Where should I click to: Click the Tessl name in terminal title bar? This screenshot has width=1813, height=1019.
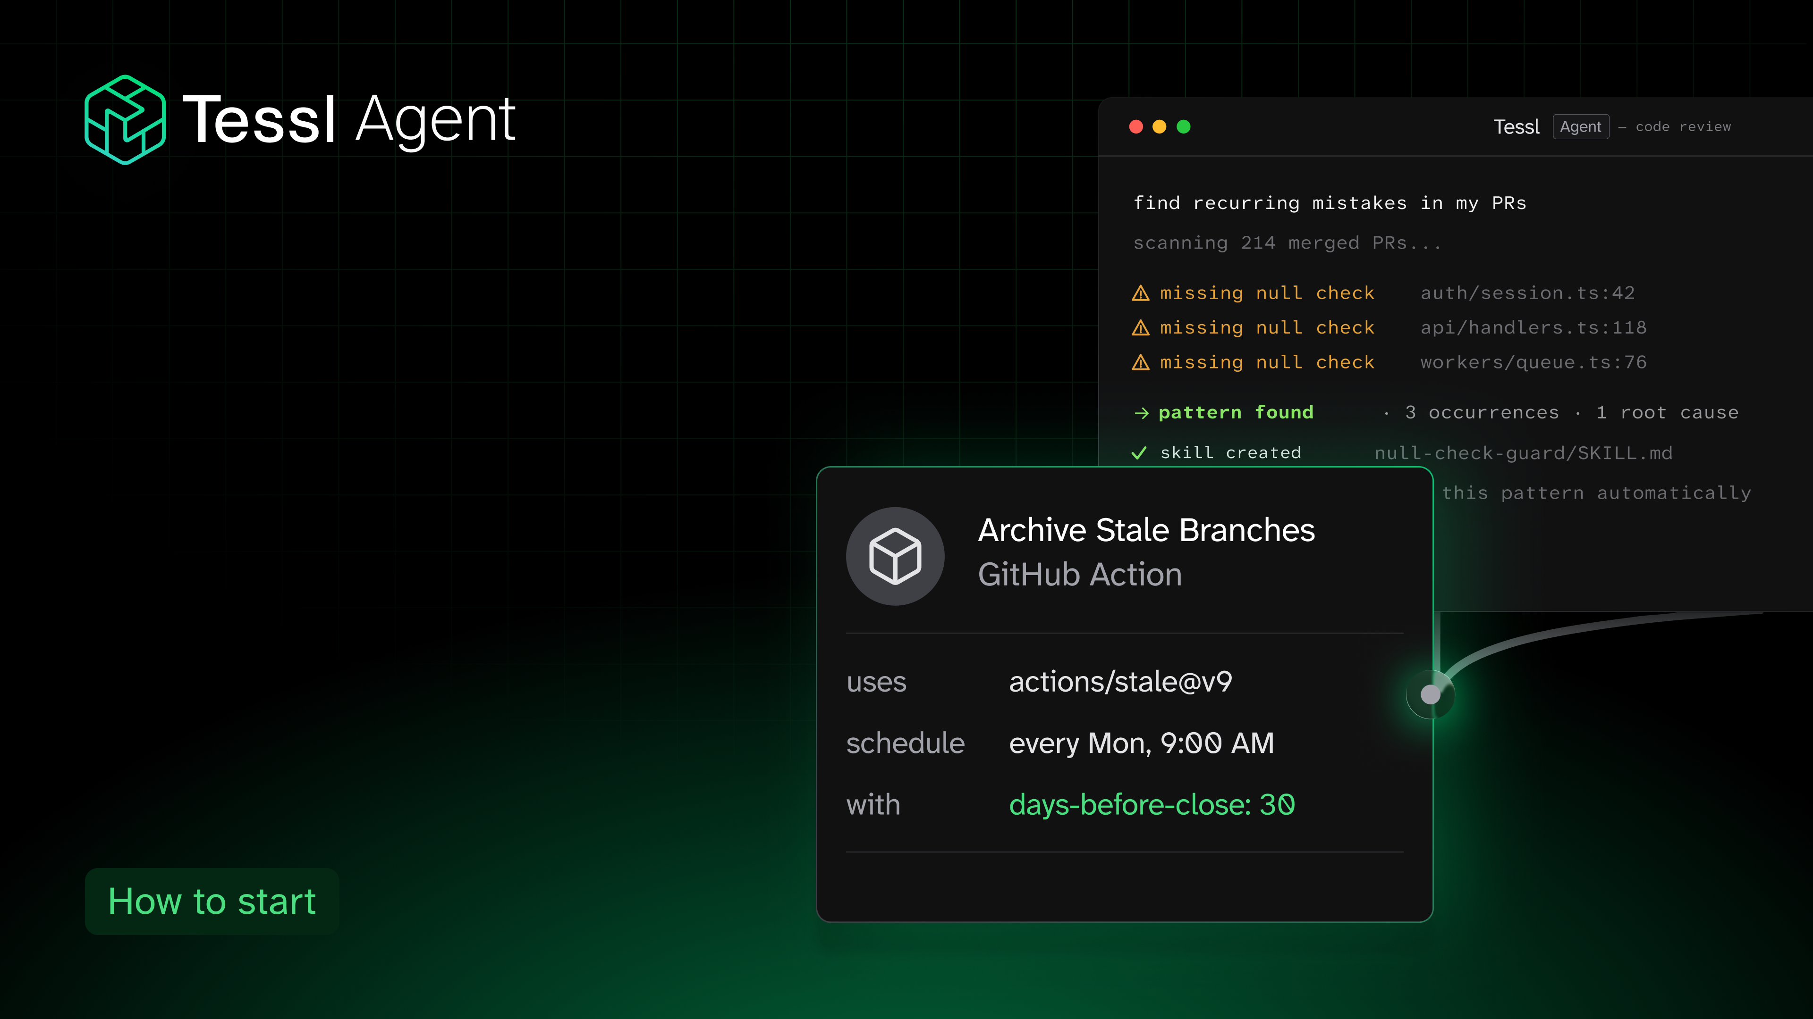[1516, 126]
